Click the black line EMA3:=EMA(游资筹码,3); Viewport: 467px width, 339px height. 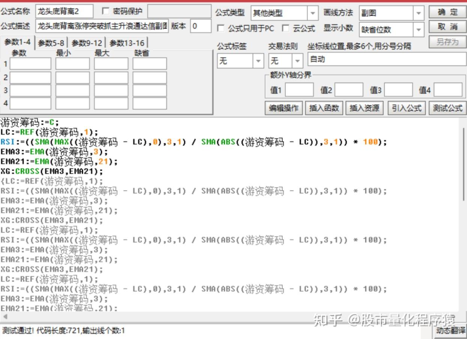click(54, 152)
